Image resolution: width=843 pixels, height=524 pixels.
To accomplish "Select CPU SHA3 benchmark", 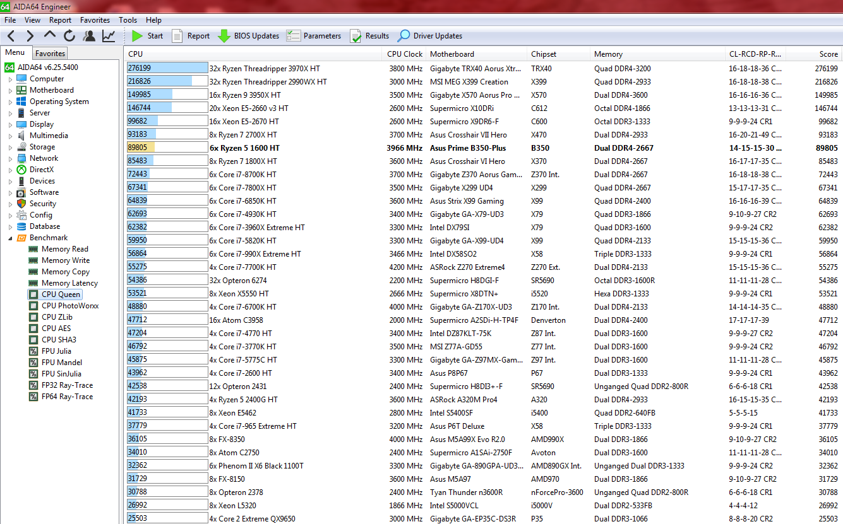I will [59, 340].
